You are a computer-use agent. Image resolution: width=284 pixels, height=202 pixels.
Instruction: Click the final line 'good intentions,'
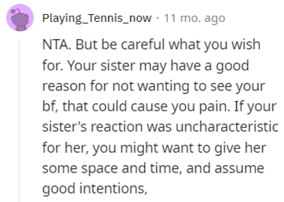pos(95,189)
